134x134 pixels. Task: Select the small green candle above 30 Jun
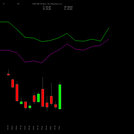(x=21, y=103)
